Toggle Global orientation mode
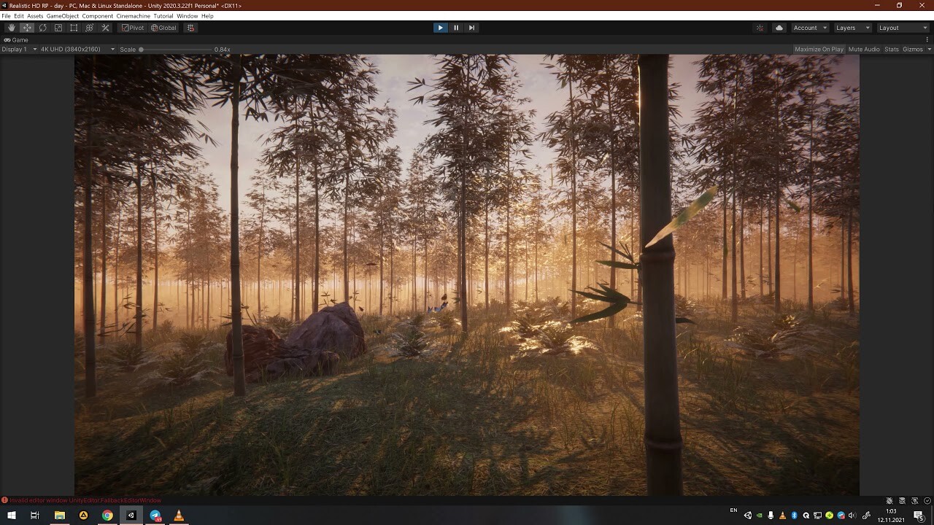The image size is (934, 525). [x=163, y=28]
